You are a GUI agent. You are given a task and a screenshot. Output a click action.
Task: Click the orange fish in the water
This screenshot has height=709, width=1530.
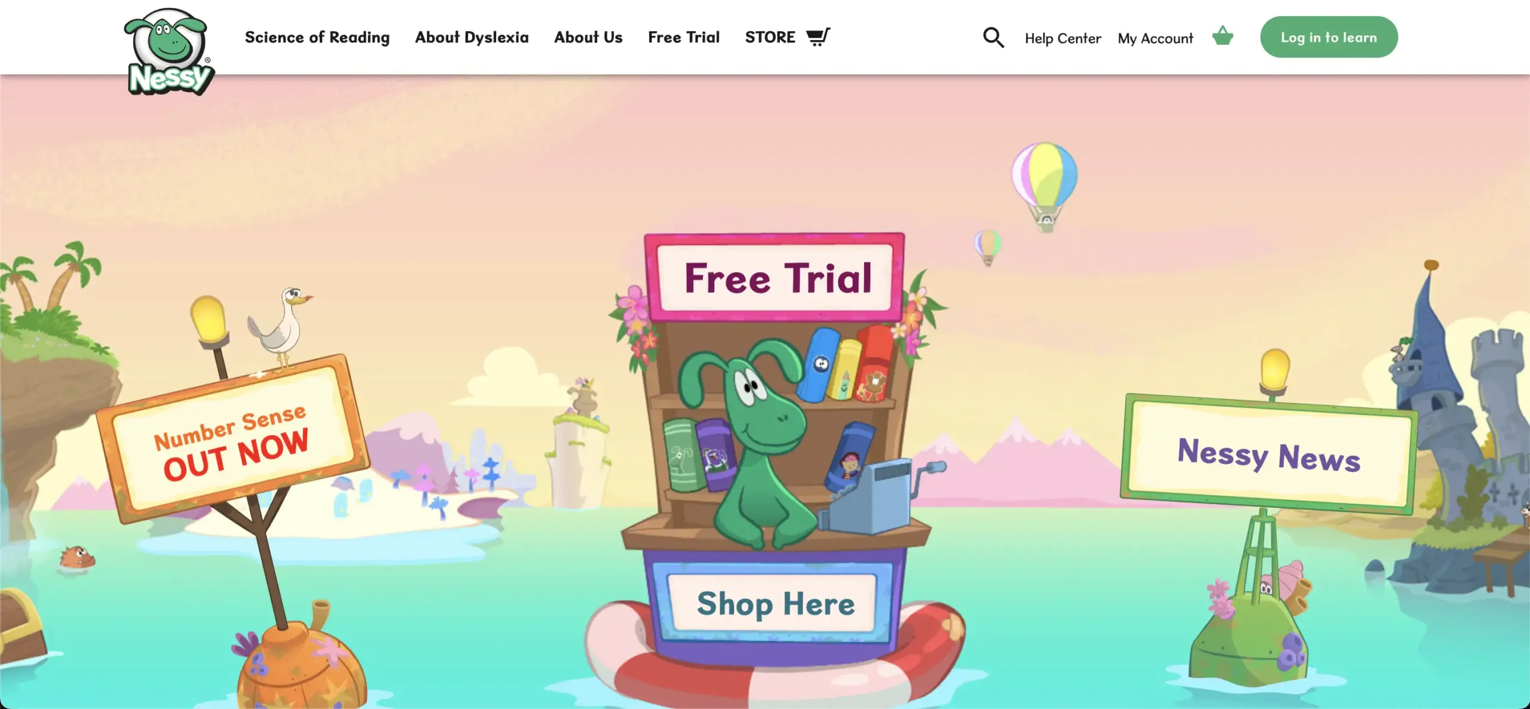tap(77, 558)
